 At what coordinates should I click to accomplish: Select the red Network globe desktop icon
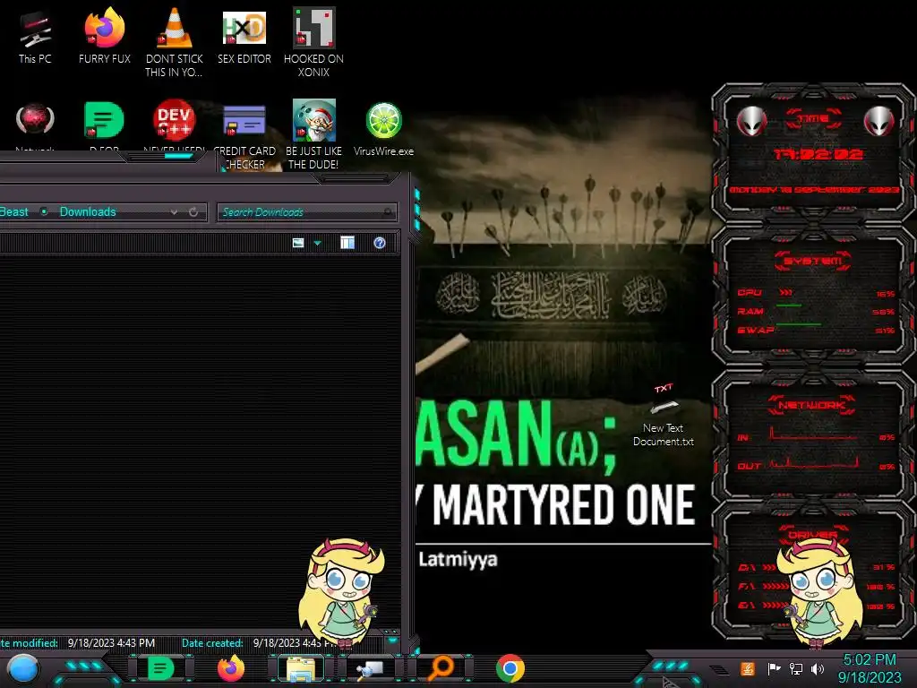(35, 120)
